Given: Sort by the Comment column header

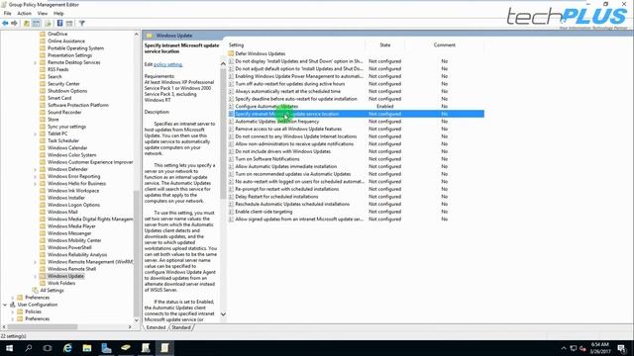Looking at the screenshot, I should [x=445, y=45].
